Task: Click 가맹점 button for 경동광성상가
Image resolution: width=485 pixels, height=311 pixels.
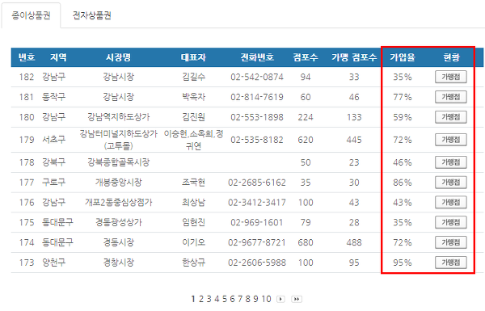Action: tap(451, 222)
